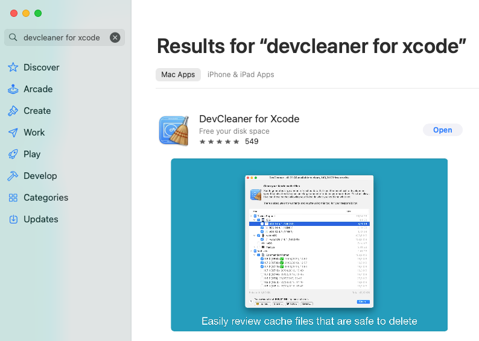
Task: Click the DevCleaner broom app icon
Action: click(x=174, y=131)
